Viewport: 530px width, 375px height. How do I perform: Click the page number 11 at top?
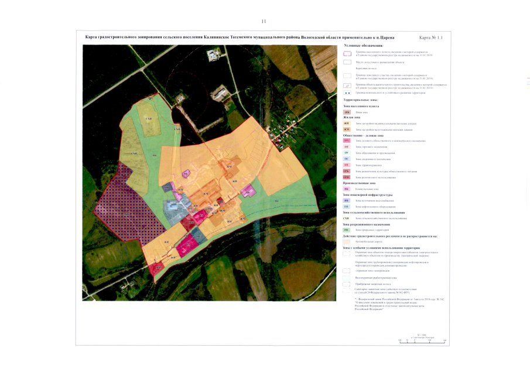point(264,21)
